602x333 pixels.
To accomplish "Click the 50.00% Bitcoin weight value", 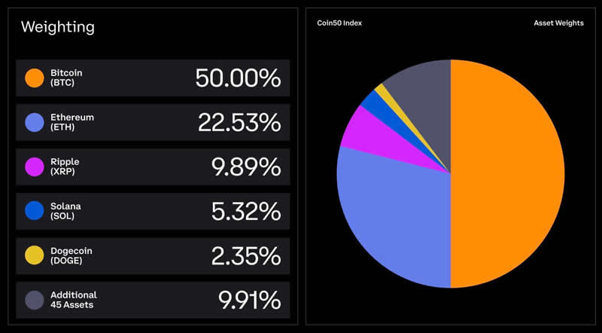I will tap(238, 78).
